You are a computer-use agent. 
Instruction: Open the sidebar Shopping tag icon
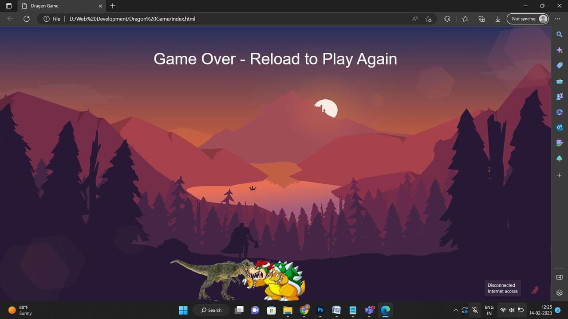pyautogui.click(x=560, y=66)
